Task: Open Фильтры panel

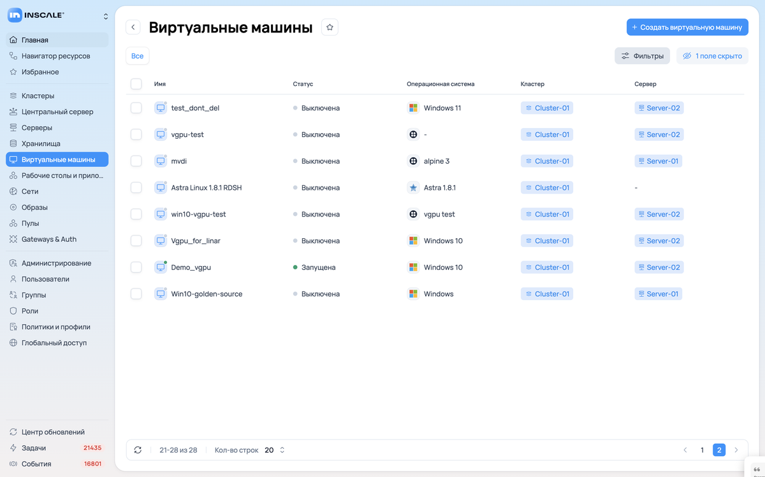Action: coord(642,56)
